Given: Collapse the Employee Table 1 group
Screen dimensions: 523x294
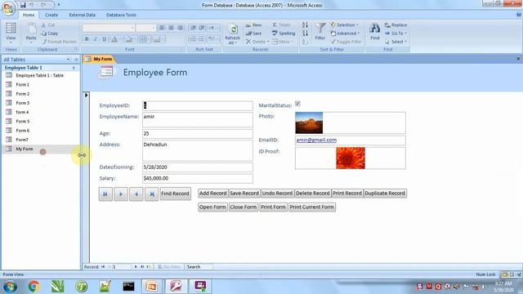Looking at the screenshot, I should [x=74, y=68].
